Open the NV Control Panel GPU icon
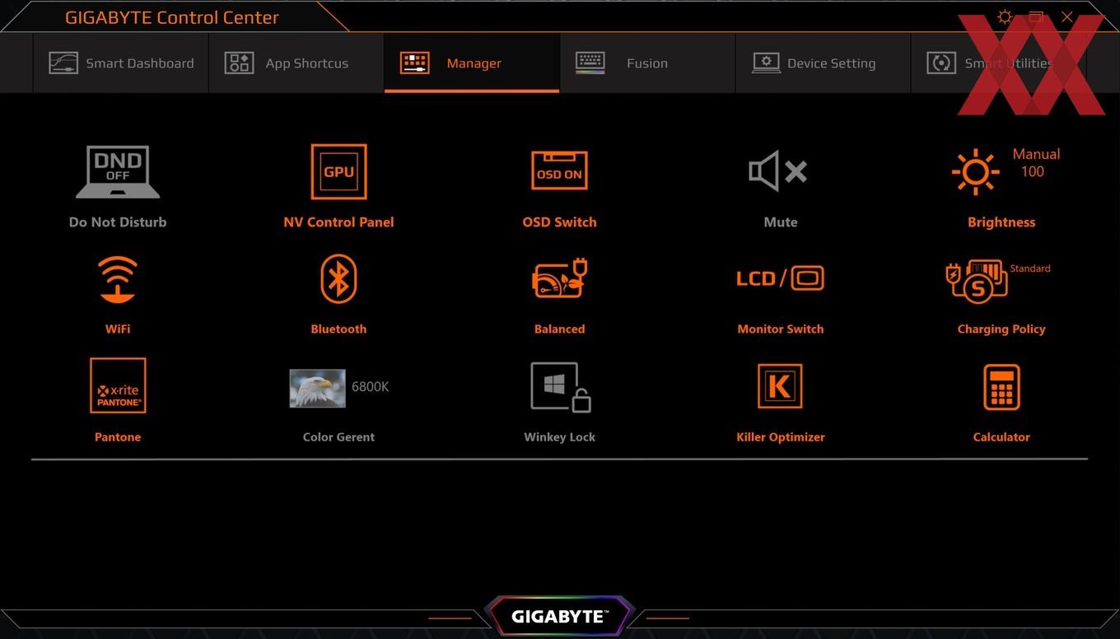This screenshot has height=639, width=1120. [x=338, y=172]
